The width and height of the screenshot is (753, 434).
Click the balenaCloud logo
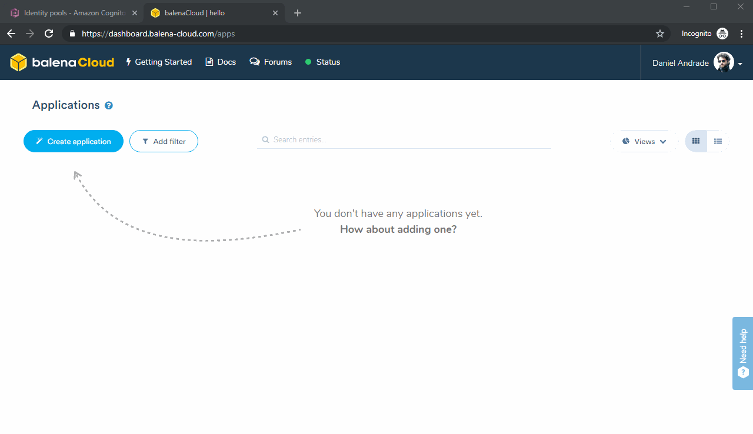pyautogui.click(x=62, y=62)
